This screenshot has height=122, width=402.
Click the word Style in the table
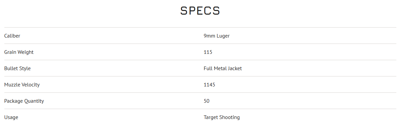click(x=25, y=68)
